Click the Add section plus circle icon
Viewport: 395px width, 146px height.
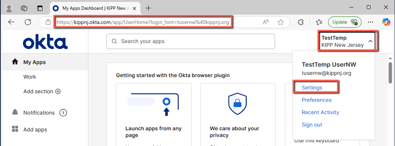(58, 91)
